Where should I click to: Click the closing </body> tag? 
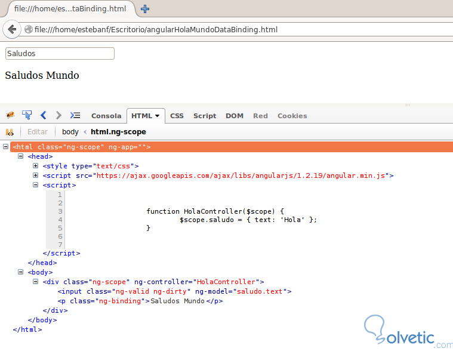click(x=42, y=320)
